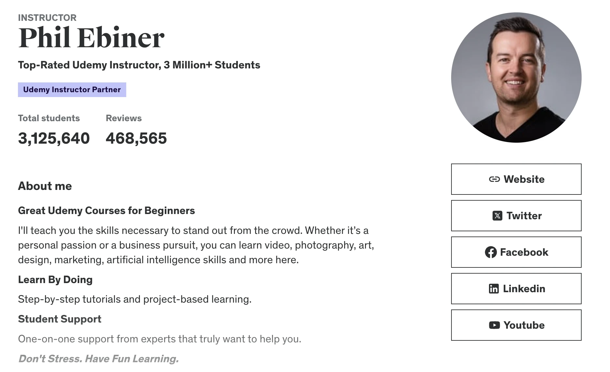
Task: Click the Udemy Instructor Partner badge
Action: coord(72,90)
